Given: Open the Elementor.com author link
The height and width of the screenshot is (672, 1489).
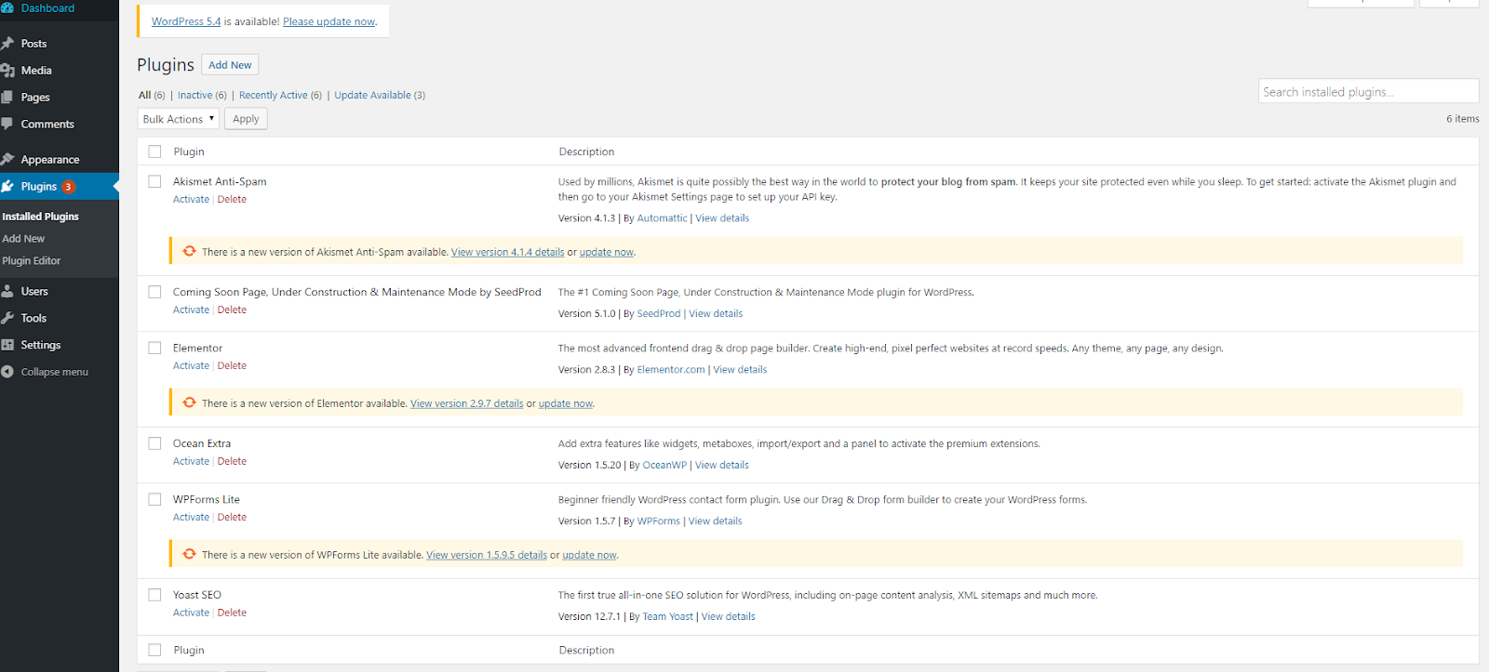Looking at the screenshot, I should coord(671,370).
